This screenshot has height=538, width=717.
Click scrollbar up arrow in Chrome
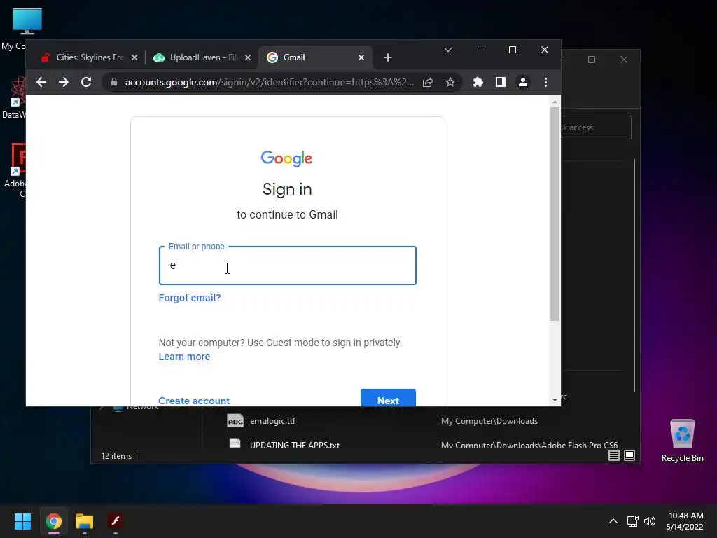555,102
